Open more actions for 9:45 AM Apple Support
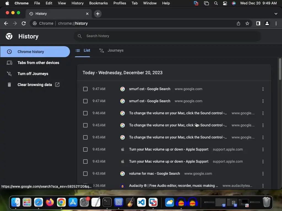The image size is (282, 211). 263,149
